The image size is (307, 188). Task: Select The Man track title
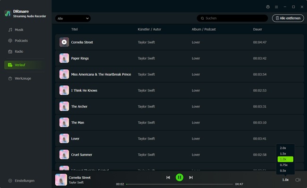(77, 123)
